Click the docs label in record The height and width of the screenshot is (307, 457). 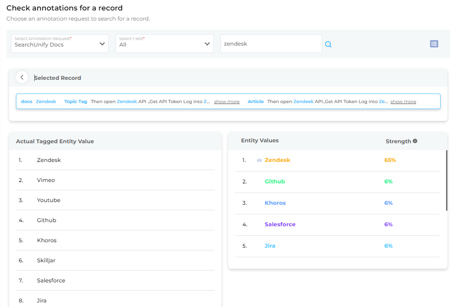[x=26, y=101]
